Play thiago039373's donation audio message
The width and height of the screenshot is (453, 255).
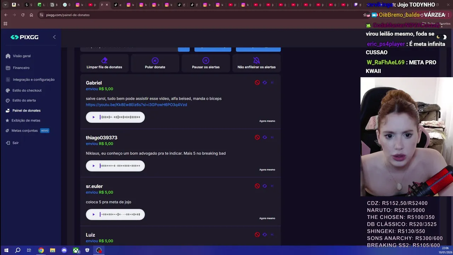coord(93,166)
